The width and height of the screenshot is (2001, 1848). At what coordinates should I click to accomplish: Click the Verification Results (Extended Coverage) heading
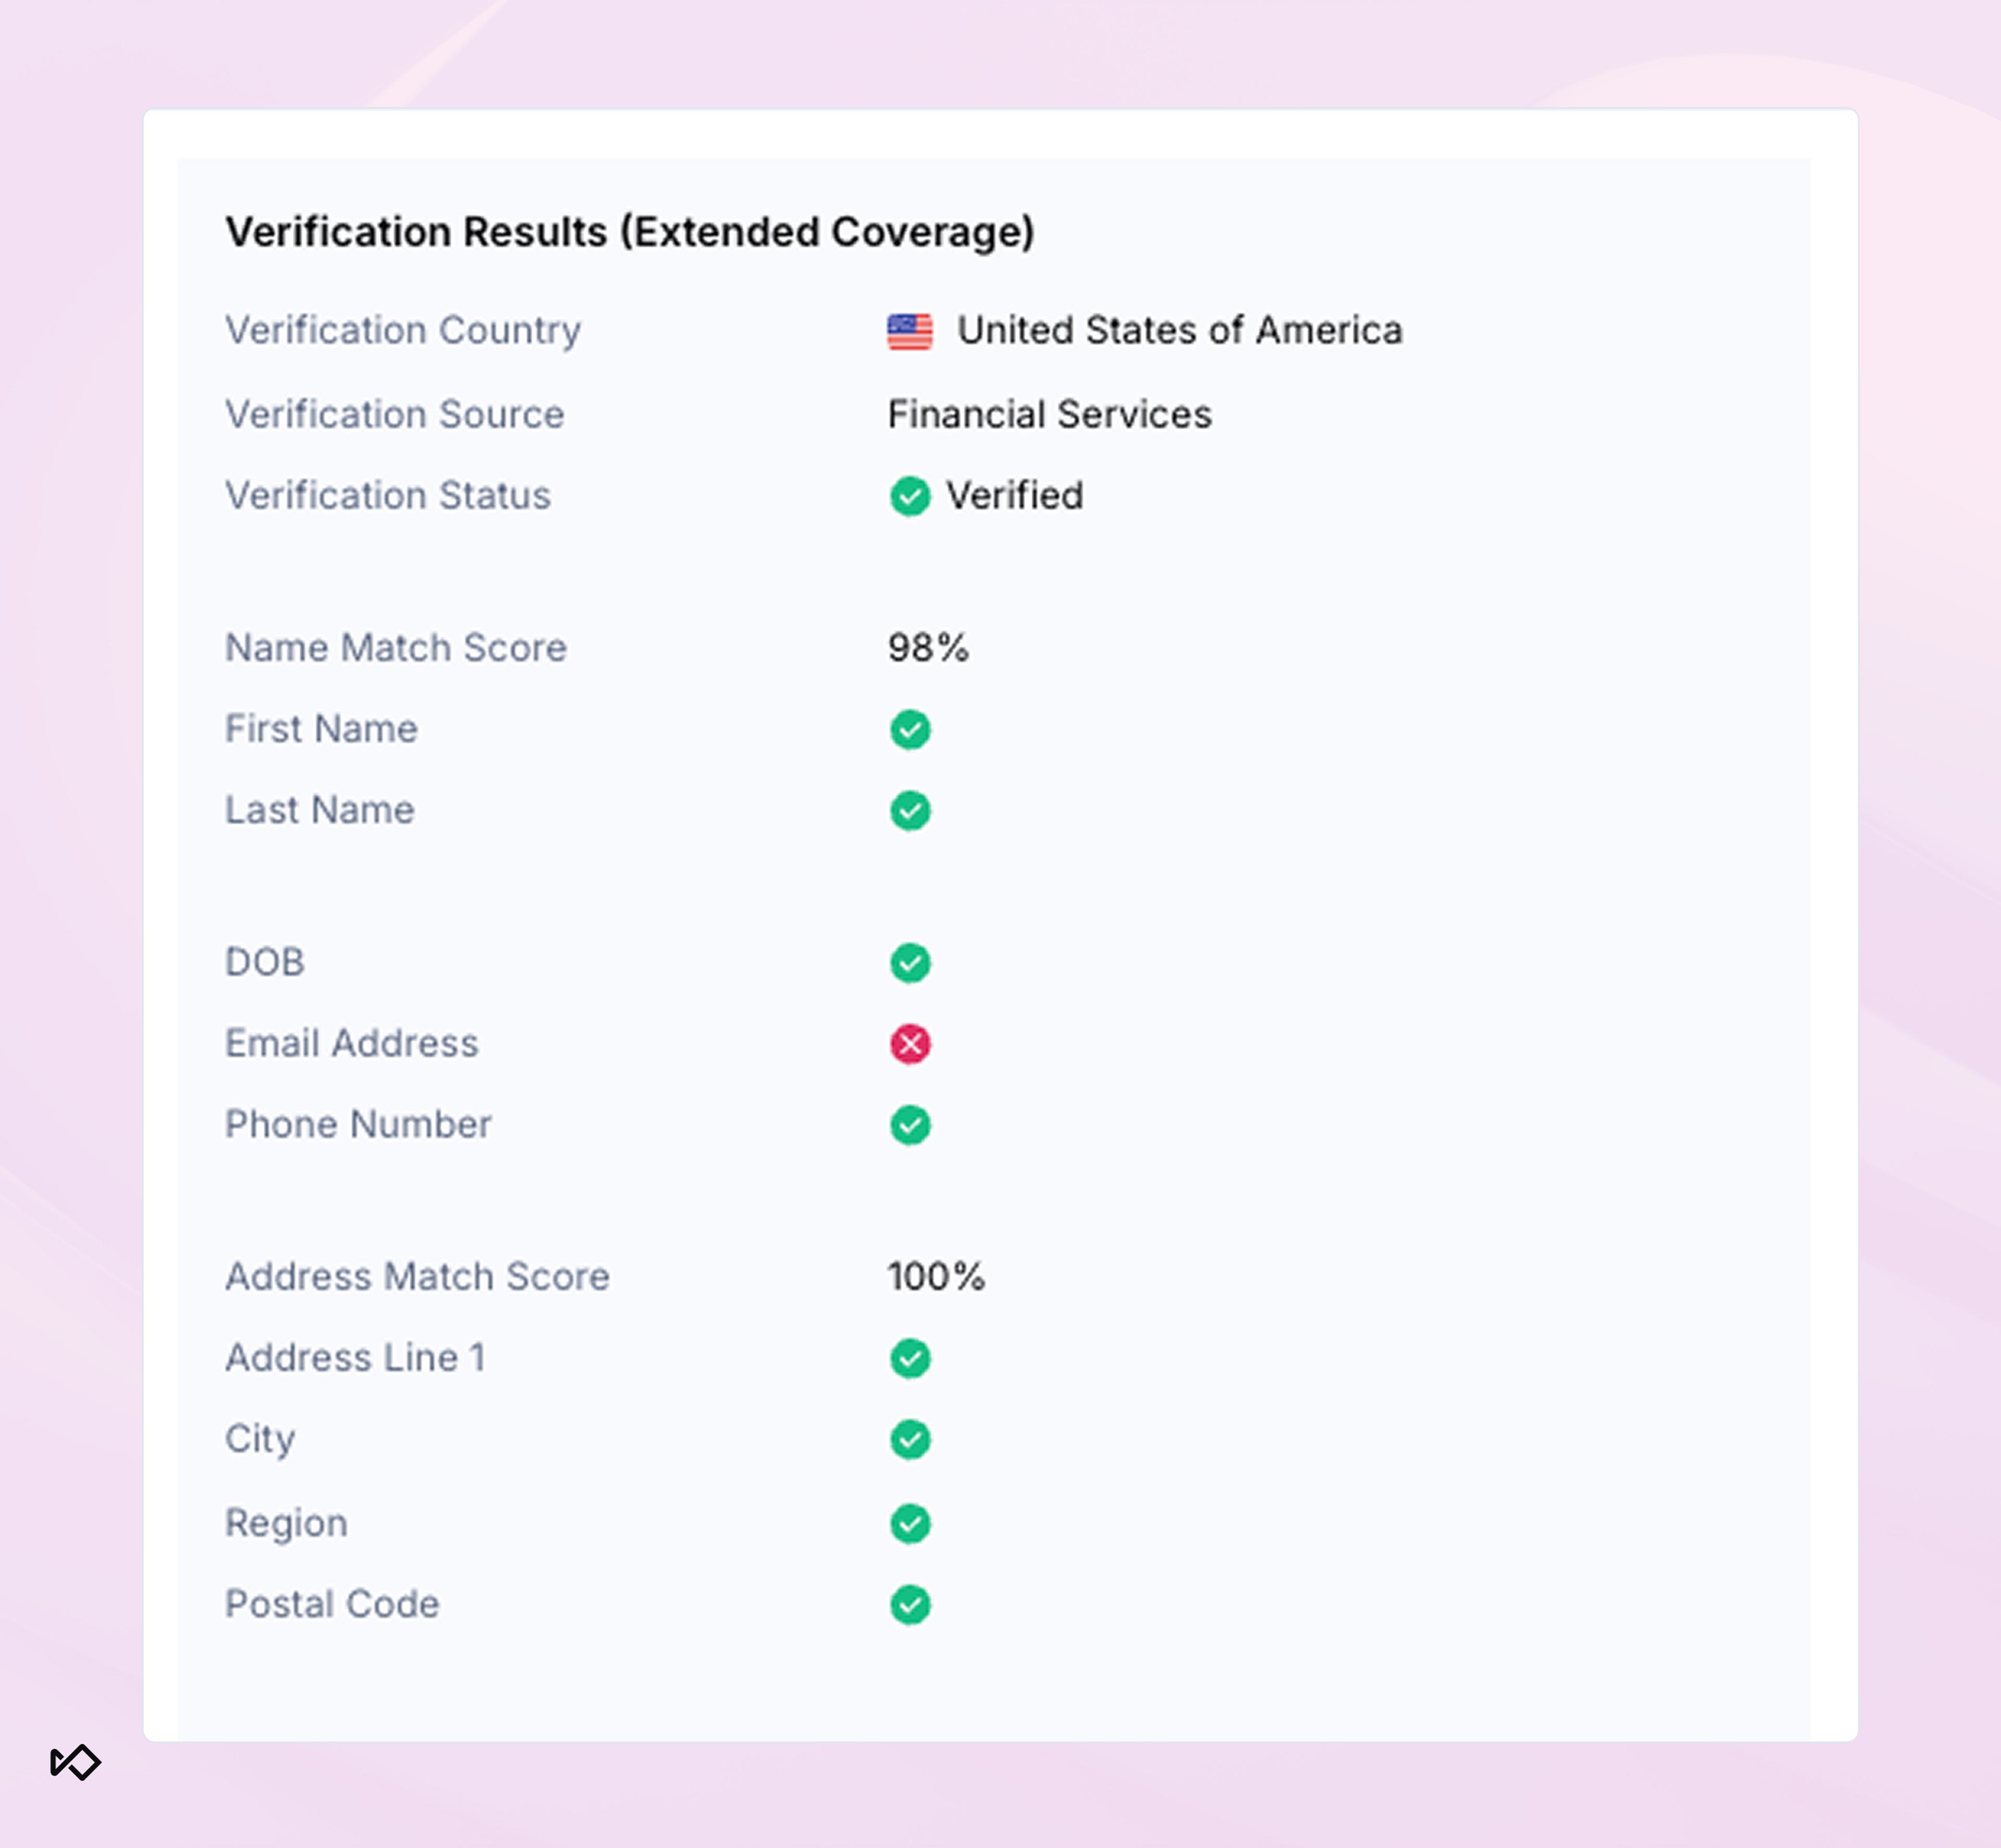[x=630, y=232]
